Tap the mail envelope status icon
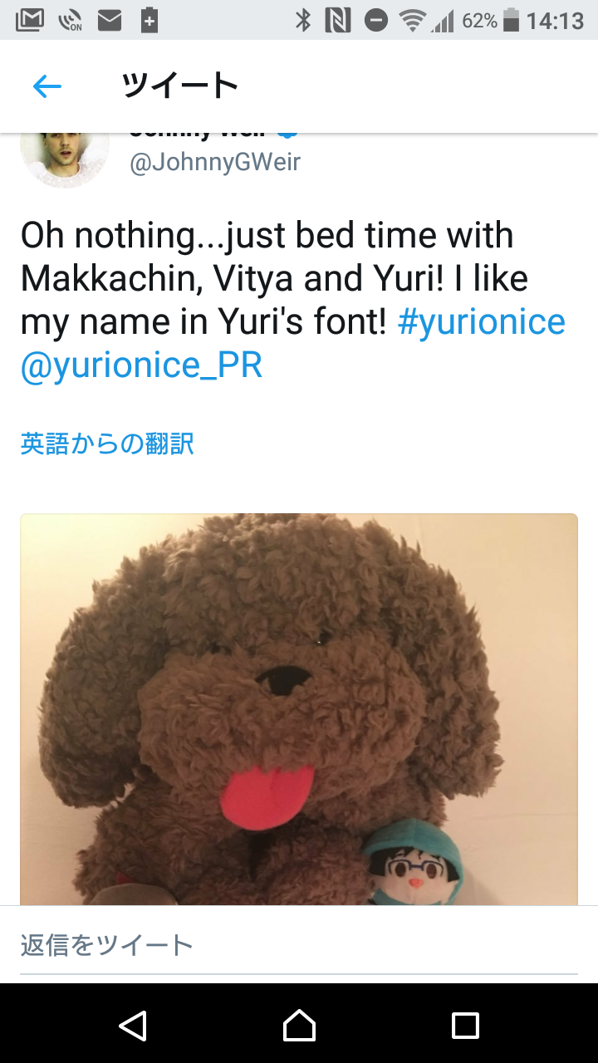This screenshot has width=598, height=1063. pyautogui.click(x=109, y=21)
